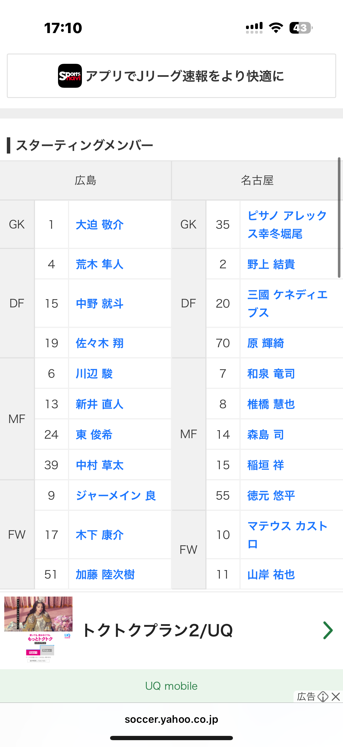Viewport: 343px width, 747px height.
Task: Tap the Sports navi app icon
Action: (x=70, y=76)
